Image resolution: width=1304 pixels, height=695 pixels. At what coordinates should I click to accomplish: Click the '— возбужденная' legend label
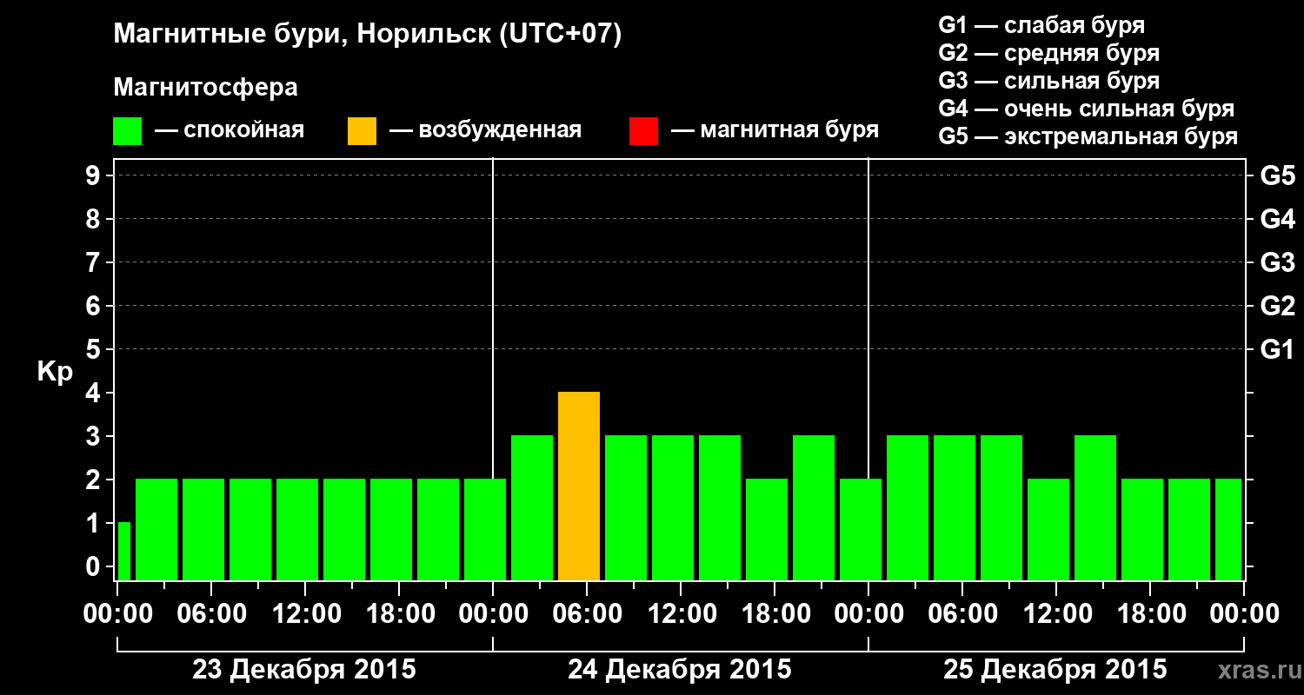(485, 131)
